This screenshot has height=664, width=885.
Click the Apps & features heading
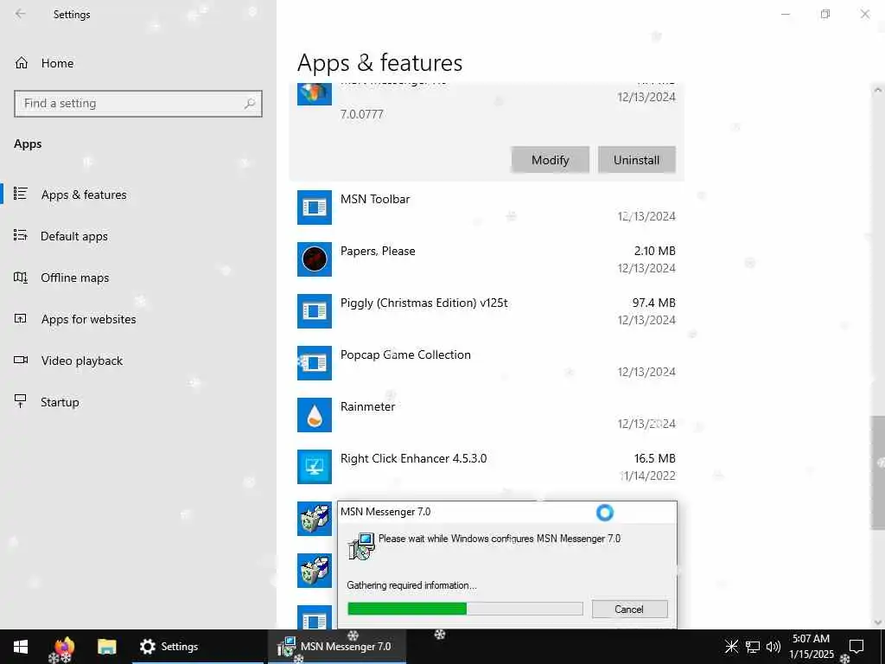pyautogui.click(x=380, y=62)
